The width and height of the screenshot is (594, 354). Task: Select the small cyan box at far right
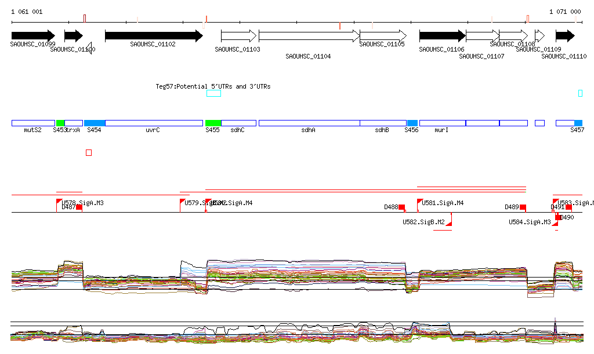coord(580,93)
